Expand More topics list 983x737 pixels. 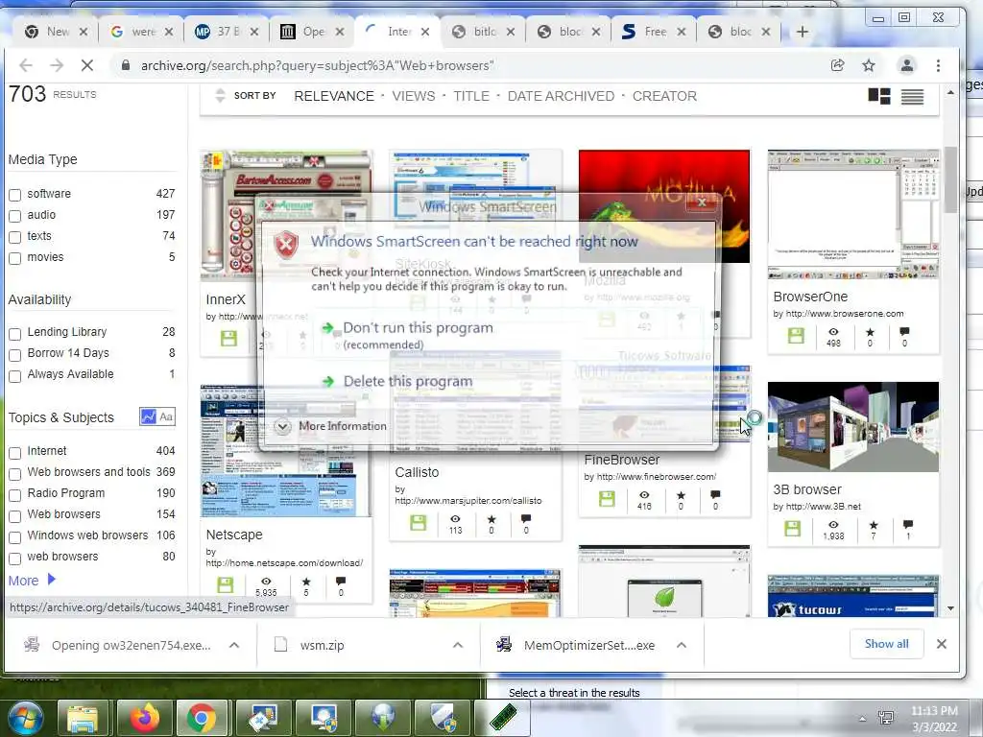click(x=32, y=581)
